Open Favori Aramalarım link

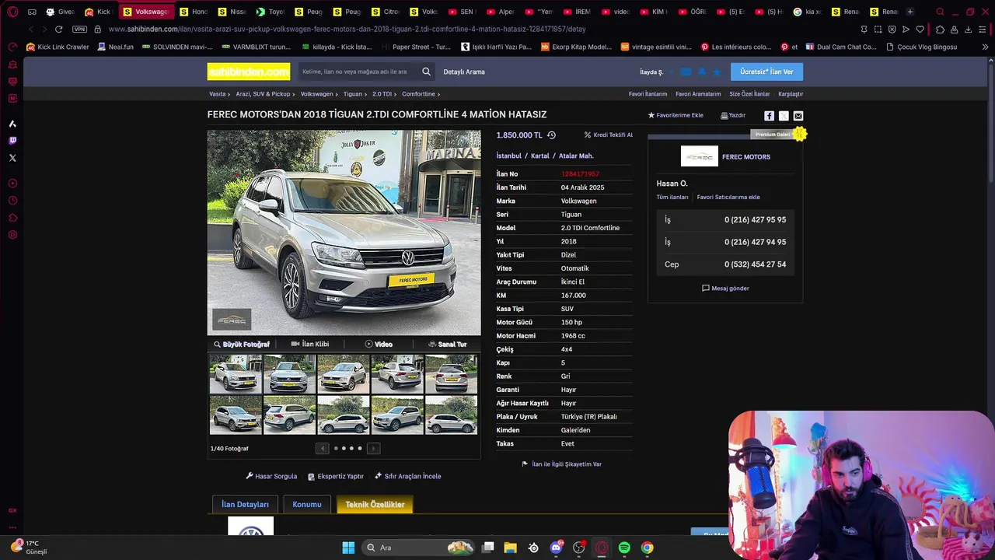pyautogui.click(x=698, y=94)
